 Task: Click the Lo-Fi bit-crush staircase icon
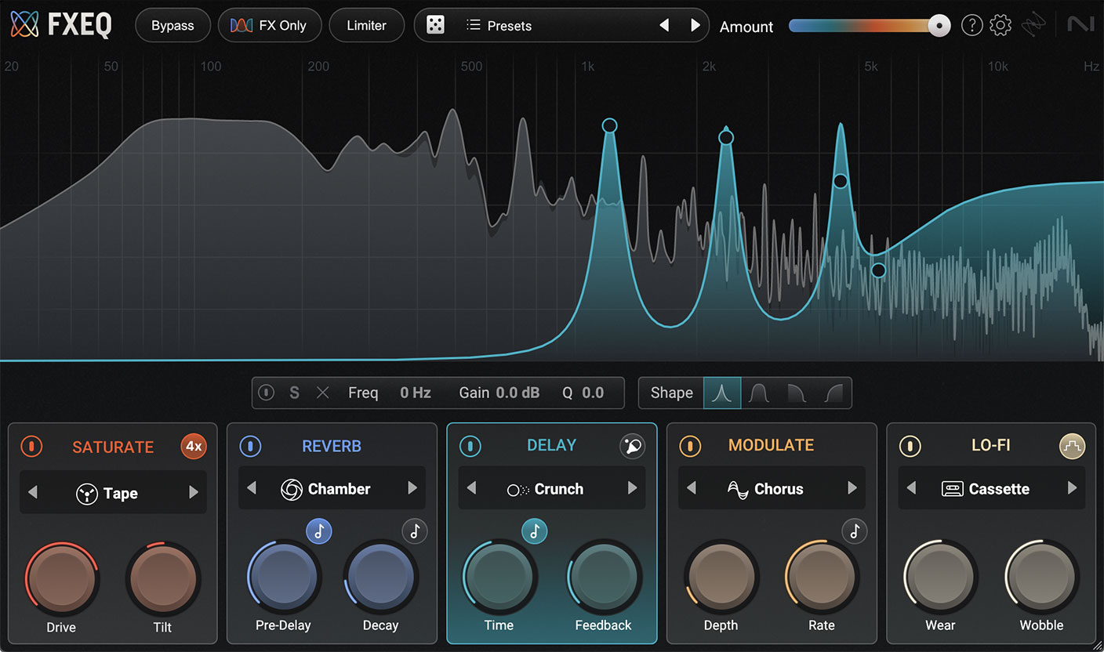click(1072, 446)
